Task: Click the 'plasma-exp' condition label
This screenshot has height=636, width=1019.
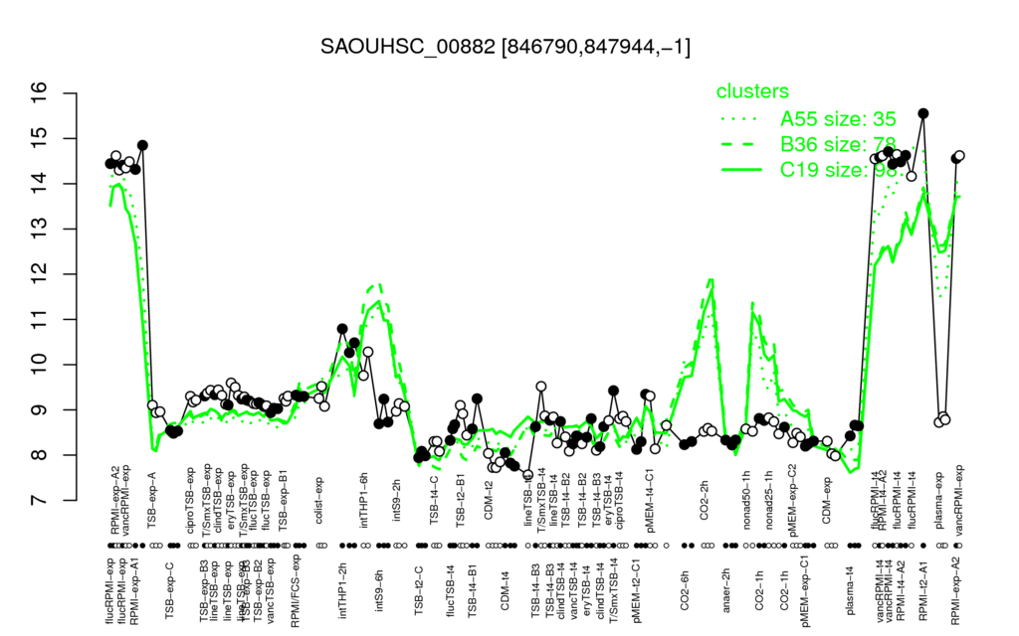Action: [x=939, y=499]
